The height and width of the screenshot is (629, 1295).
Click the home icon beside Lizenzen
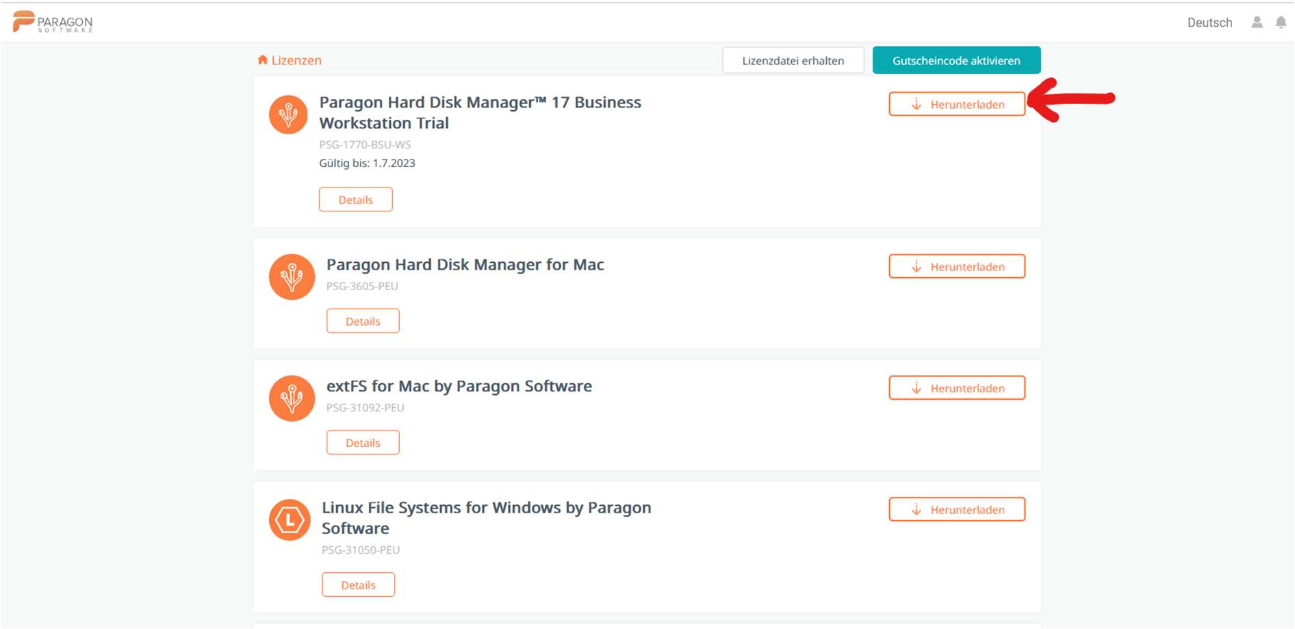point(262,60)
